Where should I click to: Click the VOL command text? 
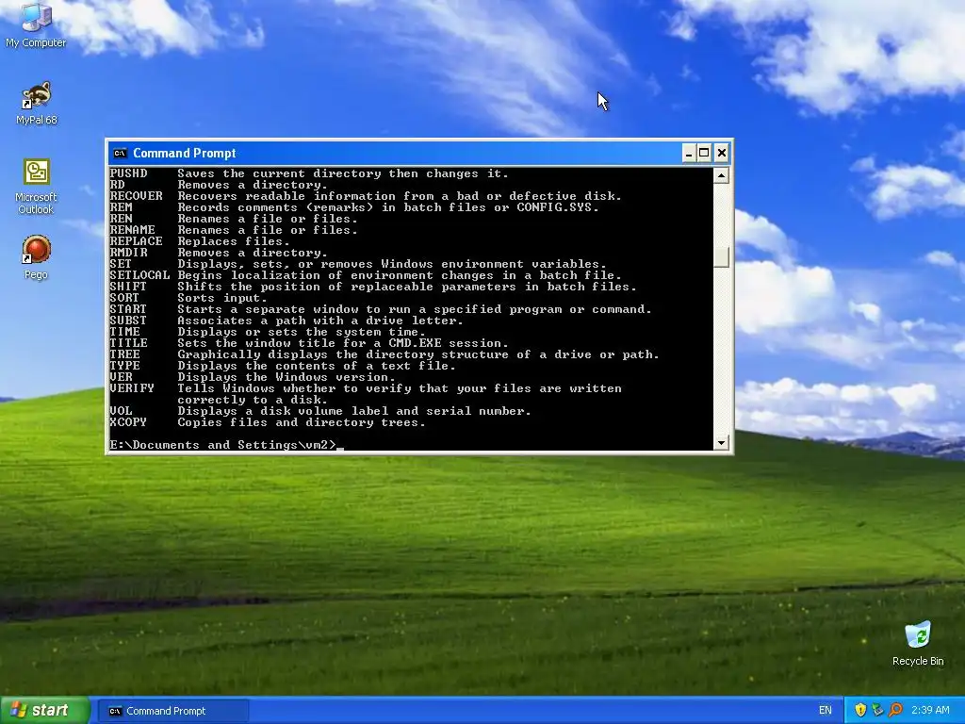pos(121,411)
